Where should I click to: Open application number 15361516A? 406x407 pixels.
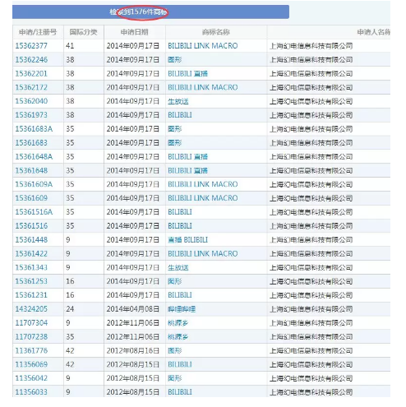click(34, 212)
